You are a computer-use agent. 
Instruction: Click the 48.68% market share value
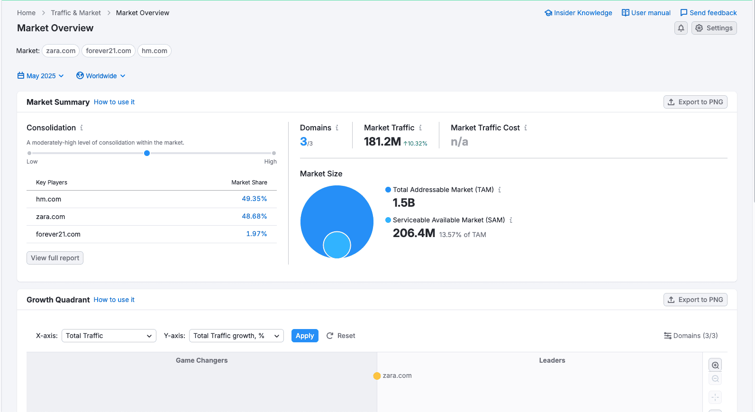point(255,216)
